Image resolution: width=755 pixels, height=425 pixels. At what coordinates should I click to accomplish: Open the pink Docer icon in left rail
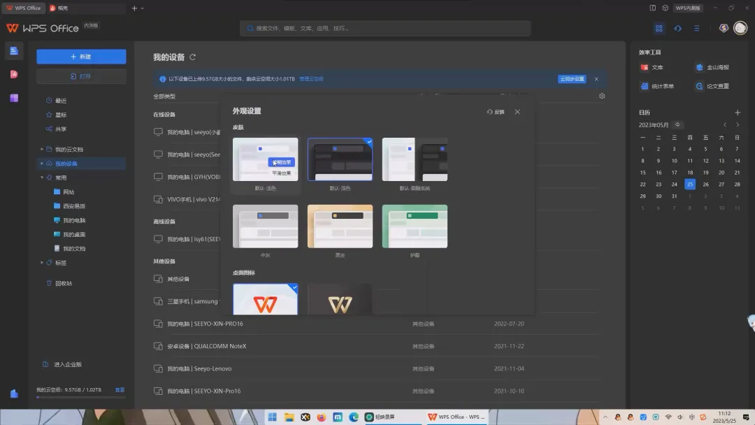14,75
